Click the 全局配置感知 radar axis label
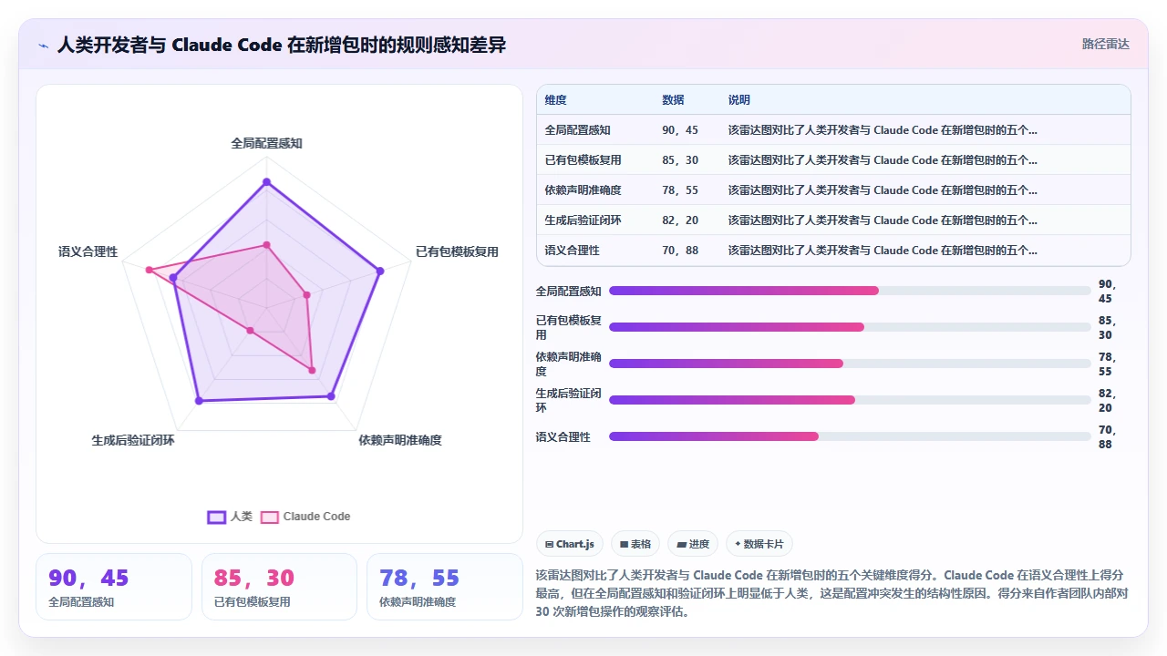Image resolution: width=1167 pixels, height=656 pixels. coord(266,143)
